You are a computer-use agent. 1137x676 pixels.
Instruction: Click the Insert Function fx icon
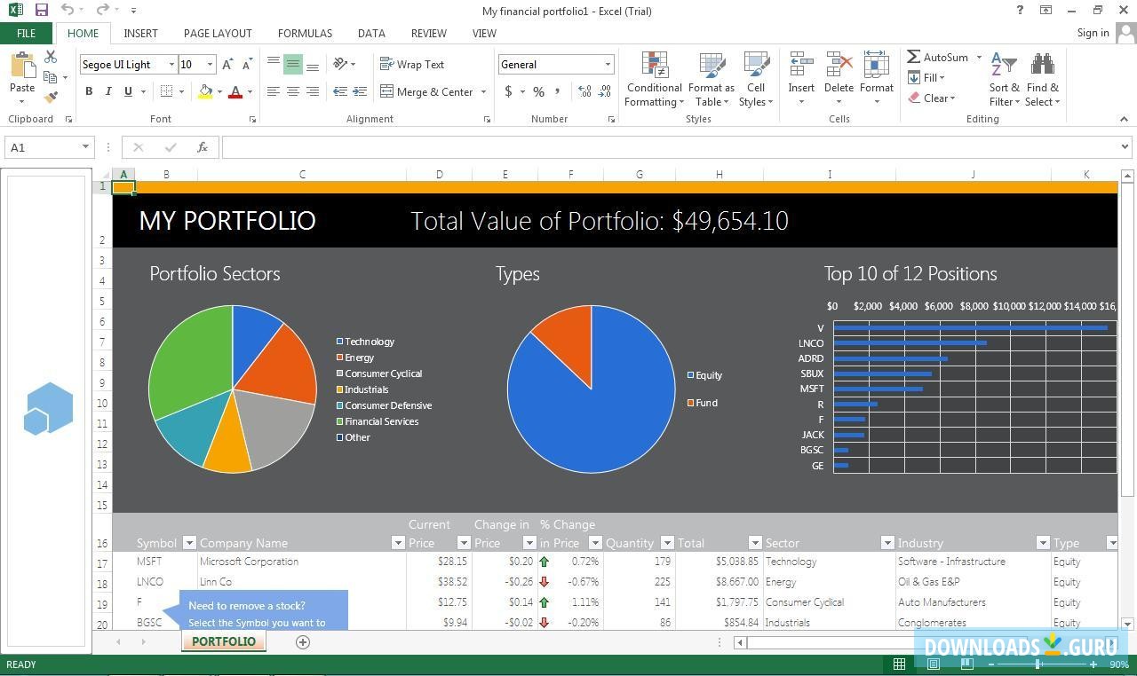(203, 147)
